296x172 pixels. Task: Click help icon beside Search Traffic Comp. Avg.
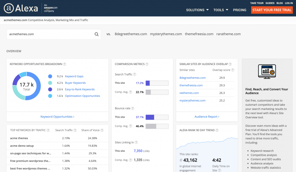tap(130, 92)
